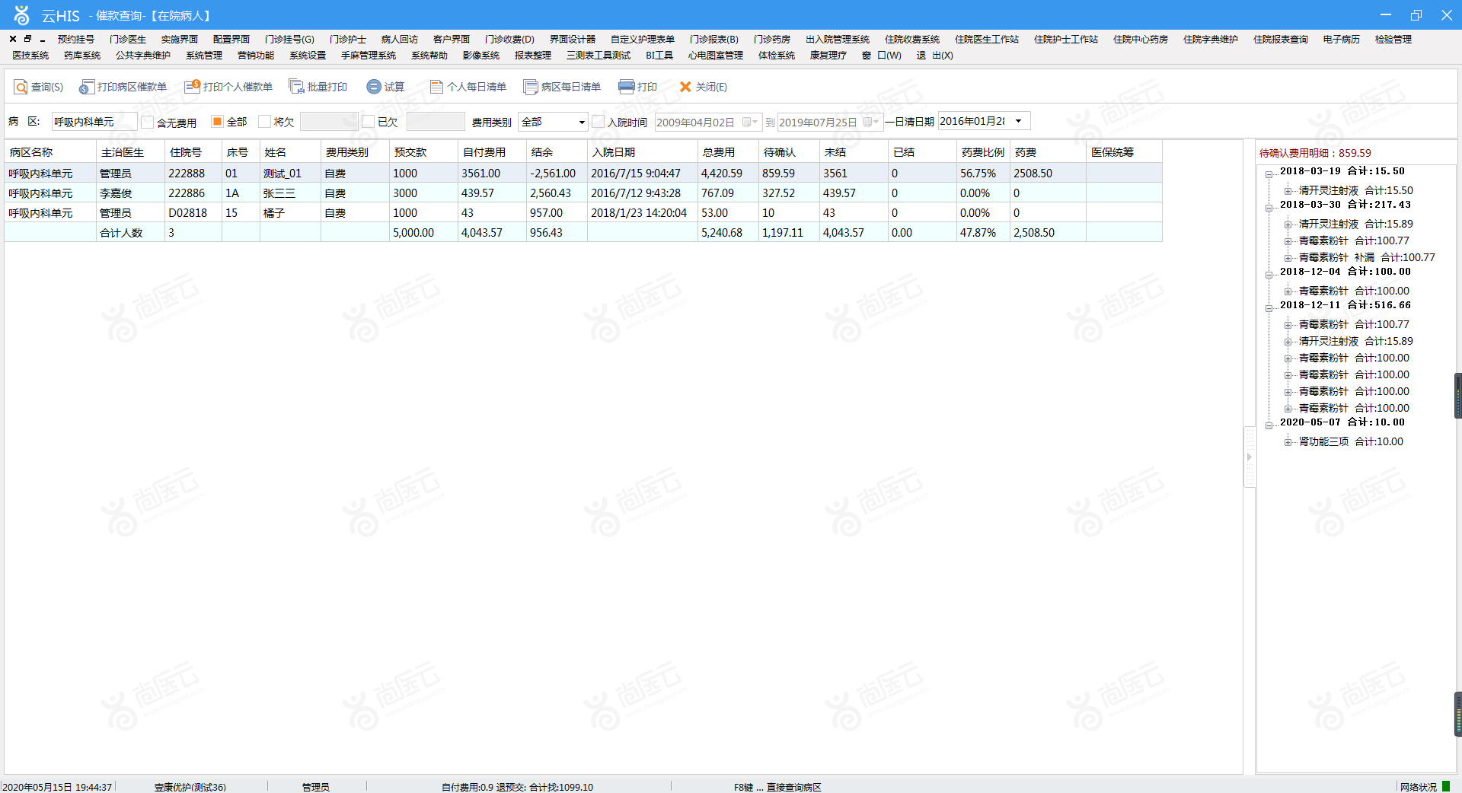This screenshot has width=1462, height=793.
Task: Open the 药库系统 menu
Action: 82,56
